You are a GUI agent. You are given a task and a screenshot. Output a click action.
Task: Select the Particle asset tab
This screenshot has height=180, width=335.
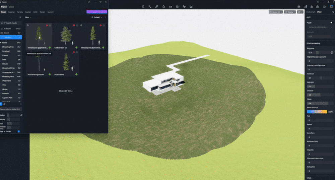click(x=20, y=12)
